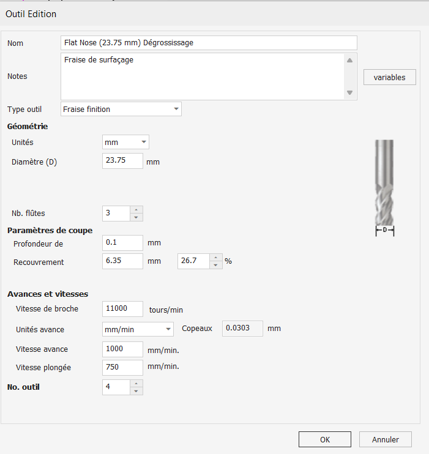Click the Profondeur de field
The height and width of the screenshot is (454, 429).
pyautogui.click(x=122, y=243)
